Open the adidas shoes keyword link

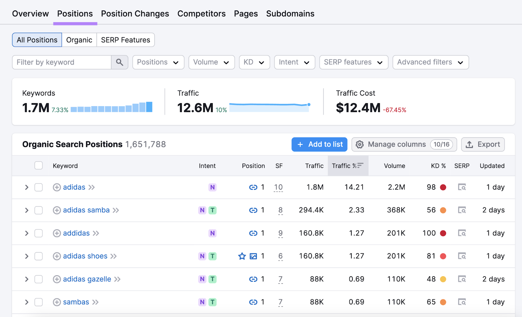pyautogui.click(x=85, y=256)
